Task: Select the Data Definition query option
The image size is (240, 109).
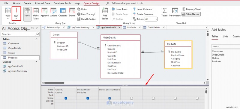Action: (x=87, y=19)
